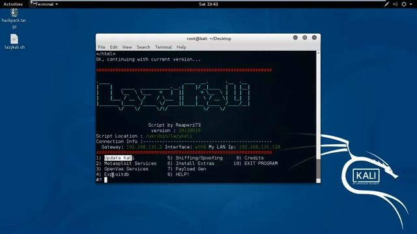Open the View menu in terminal

(x=127, y=47)
